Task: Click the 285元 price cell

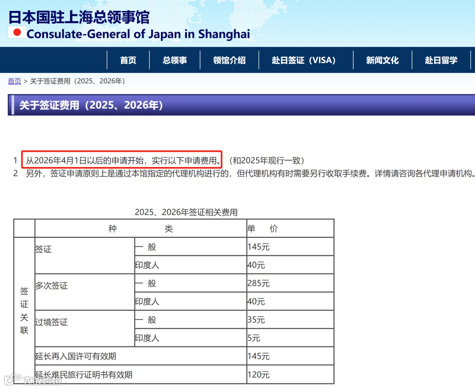Action: (290, 283)
